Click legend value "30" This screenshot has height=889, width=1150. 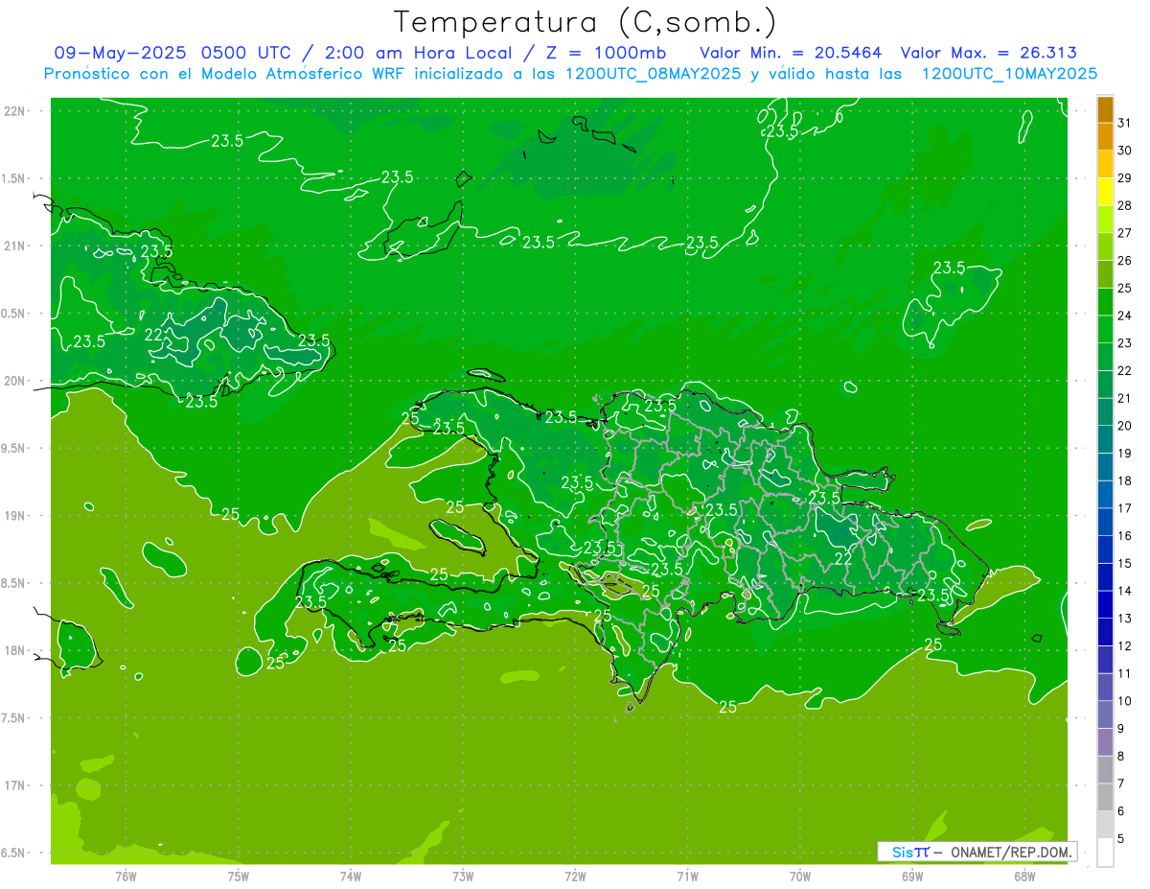(x=1125, y=151)
